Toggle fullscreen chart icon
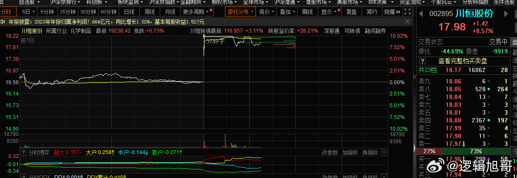The image size is (517, 178). (x=407, y=12)
